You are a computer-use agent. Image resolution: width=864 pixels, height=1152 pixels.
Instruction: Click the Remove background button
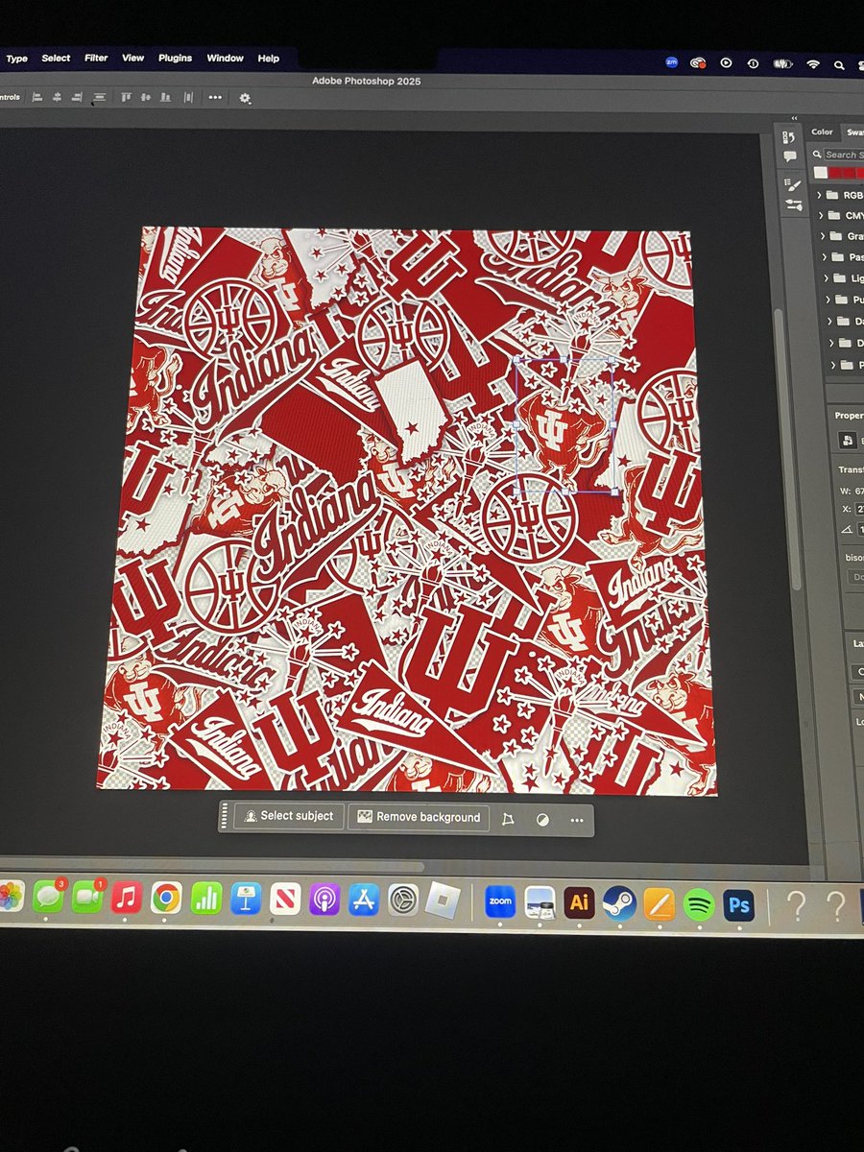[419, 818]
